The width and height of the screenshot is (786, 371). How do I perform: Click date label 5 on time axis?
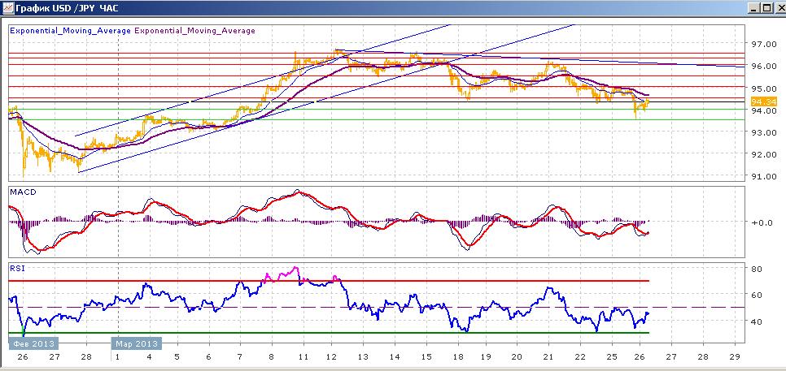point(177,357)
